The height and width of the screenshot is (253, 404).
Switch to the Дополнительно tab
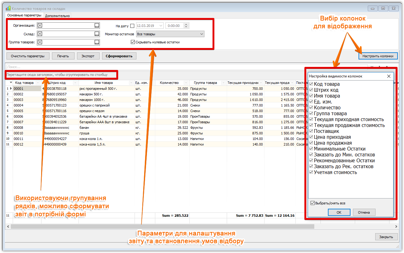click(x=58, y=15)
